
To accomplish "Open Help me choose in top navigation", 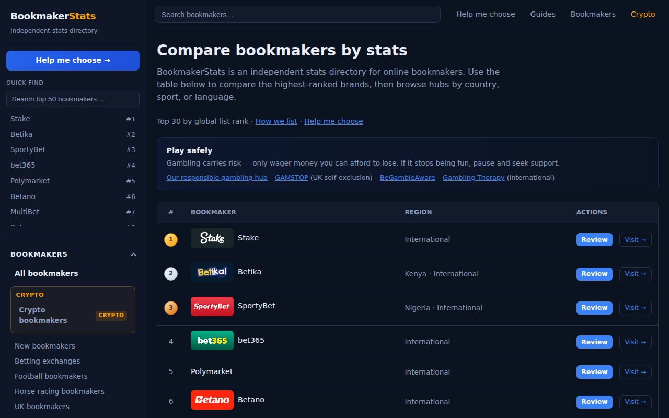I will tap(486, 14).
